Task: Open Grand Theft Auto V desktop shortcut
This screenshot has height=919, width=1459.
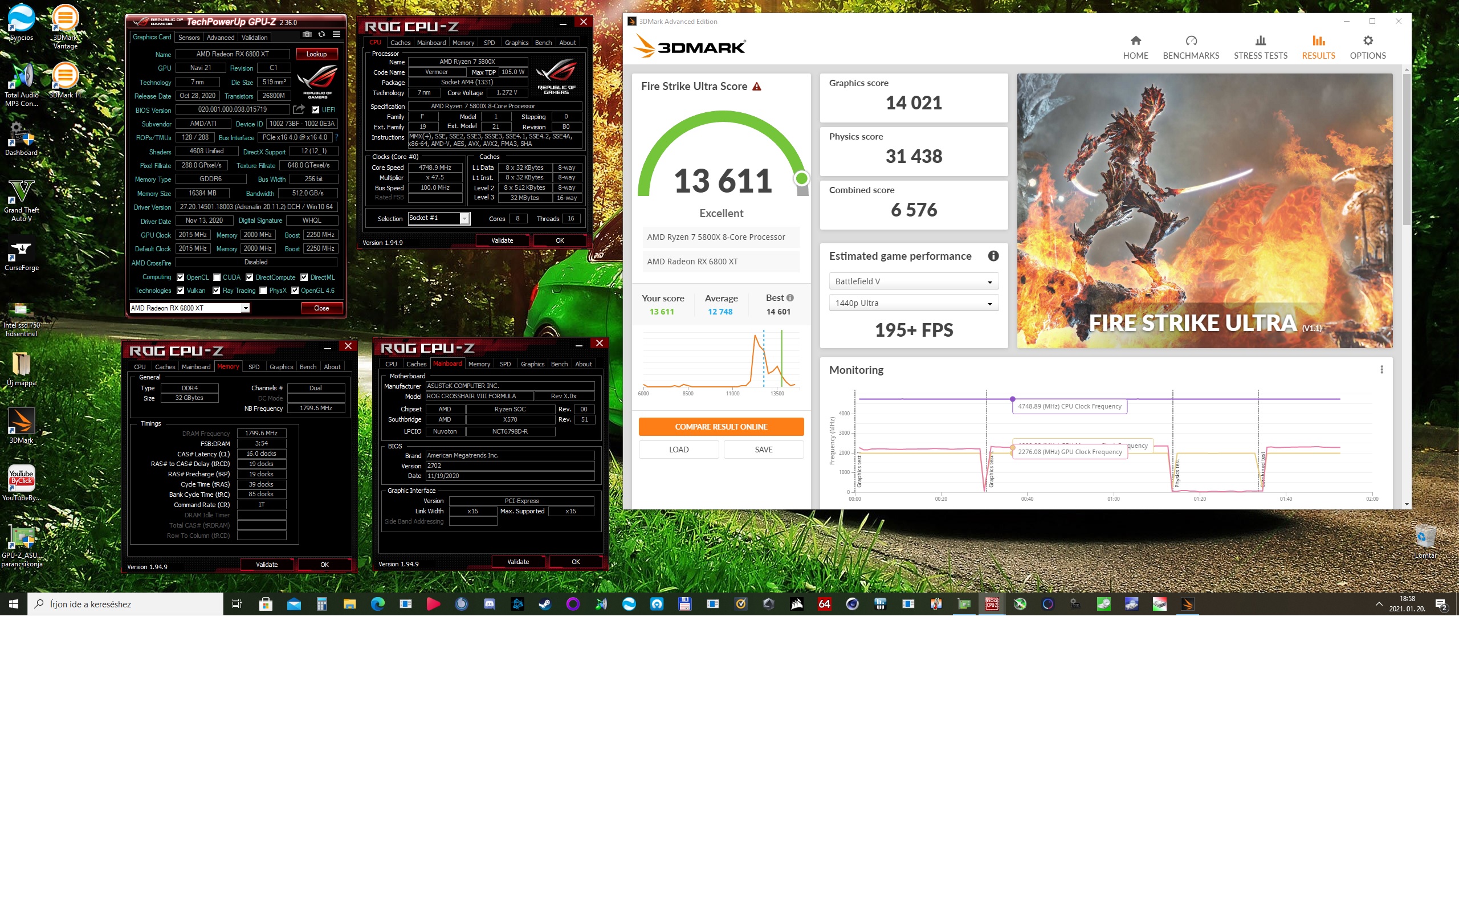Action: [x=21, y=200]
